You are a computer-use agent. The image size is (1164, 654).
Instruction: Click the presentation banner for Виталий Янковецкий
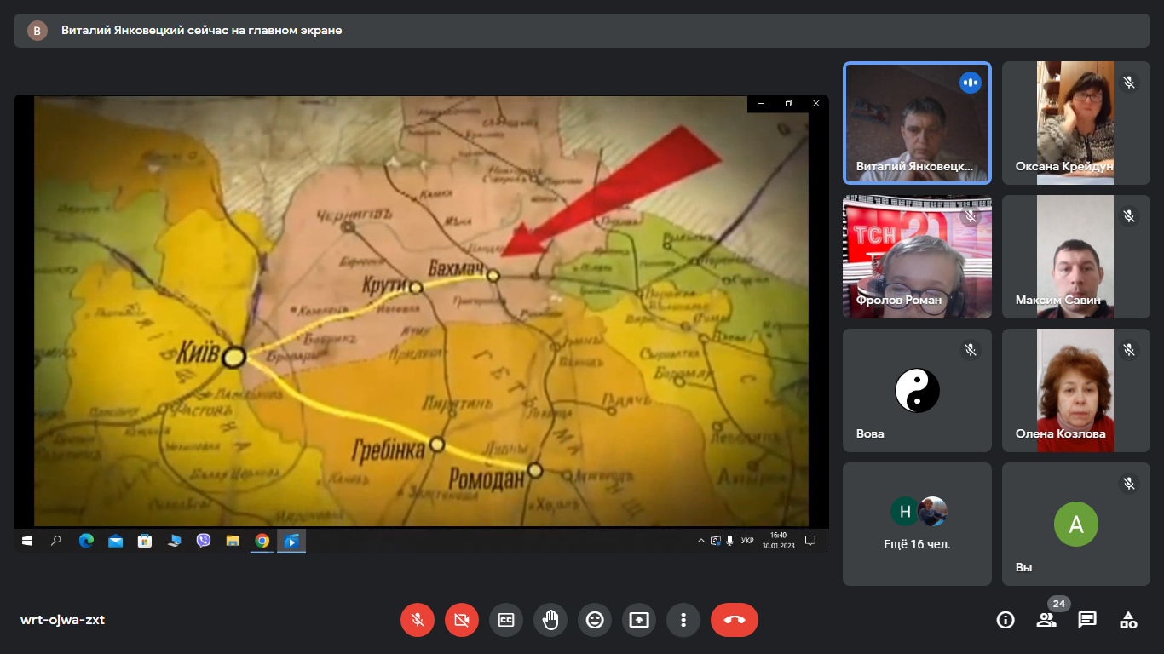pos(582,31)
